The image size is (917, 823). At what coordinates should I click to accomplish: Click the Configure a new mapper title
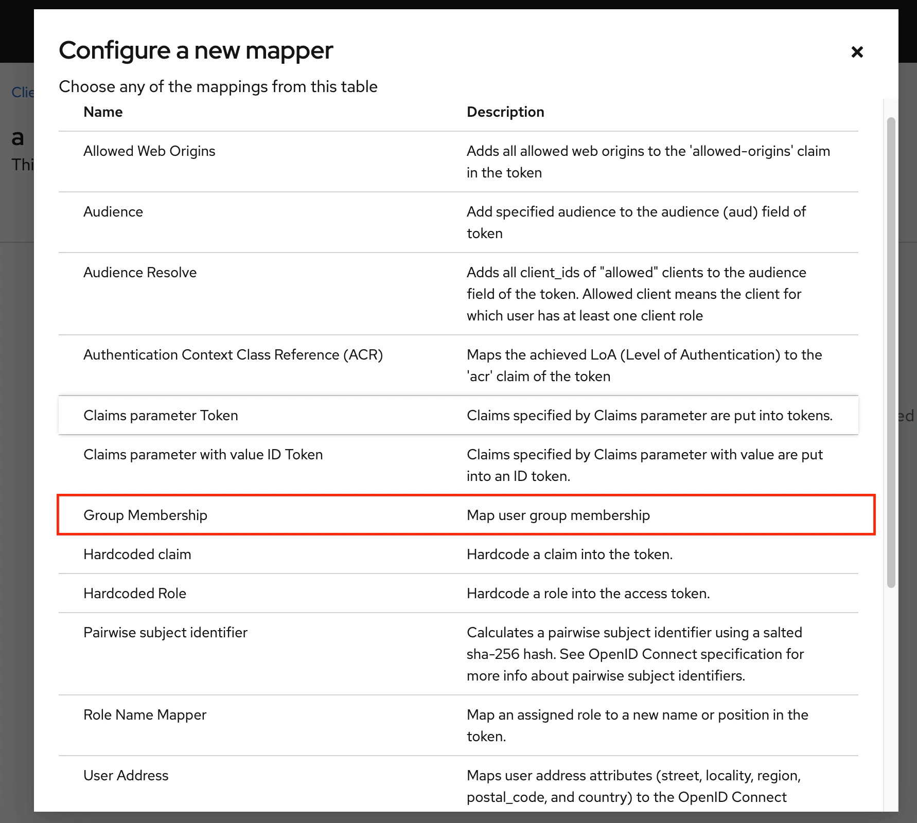(196, 50)
